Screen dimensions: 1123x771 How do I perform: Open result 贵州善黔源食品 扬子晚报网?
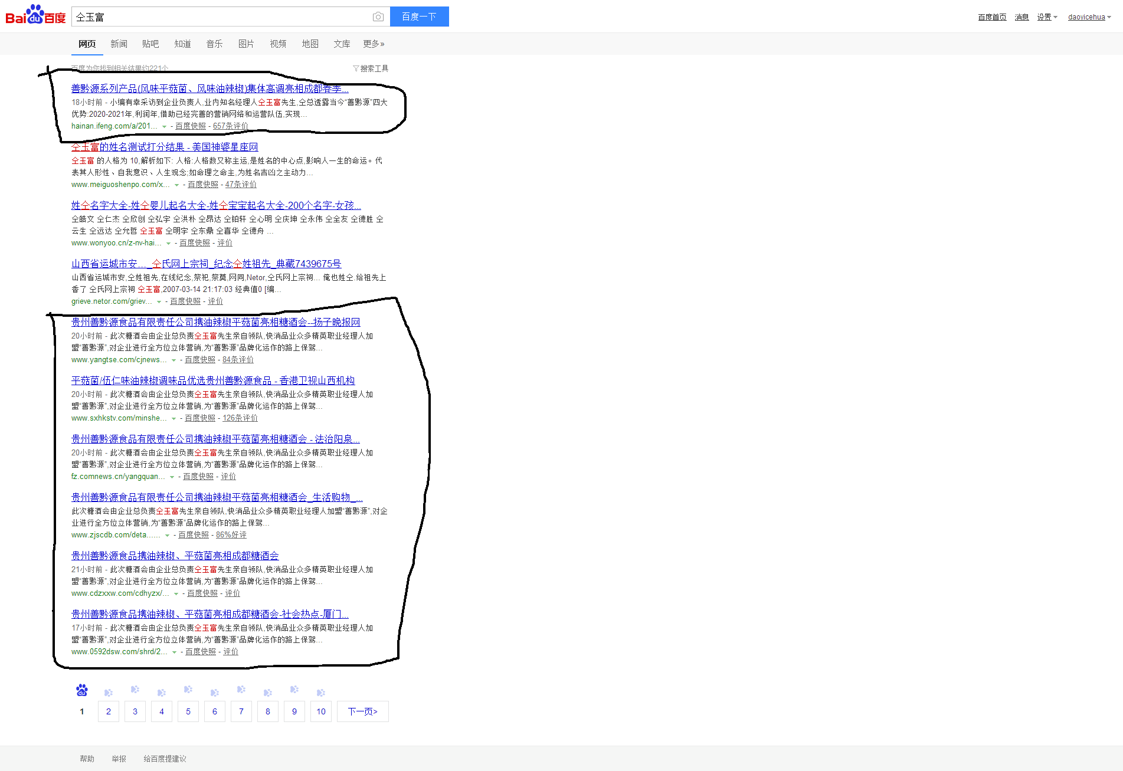(x=216, y=322)
